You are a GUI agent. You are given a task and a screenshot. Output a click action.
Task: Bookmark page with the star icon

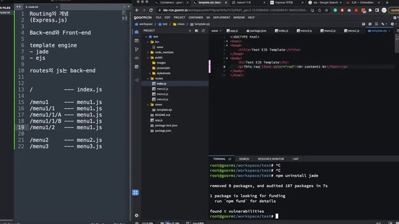[327, 10]
